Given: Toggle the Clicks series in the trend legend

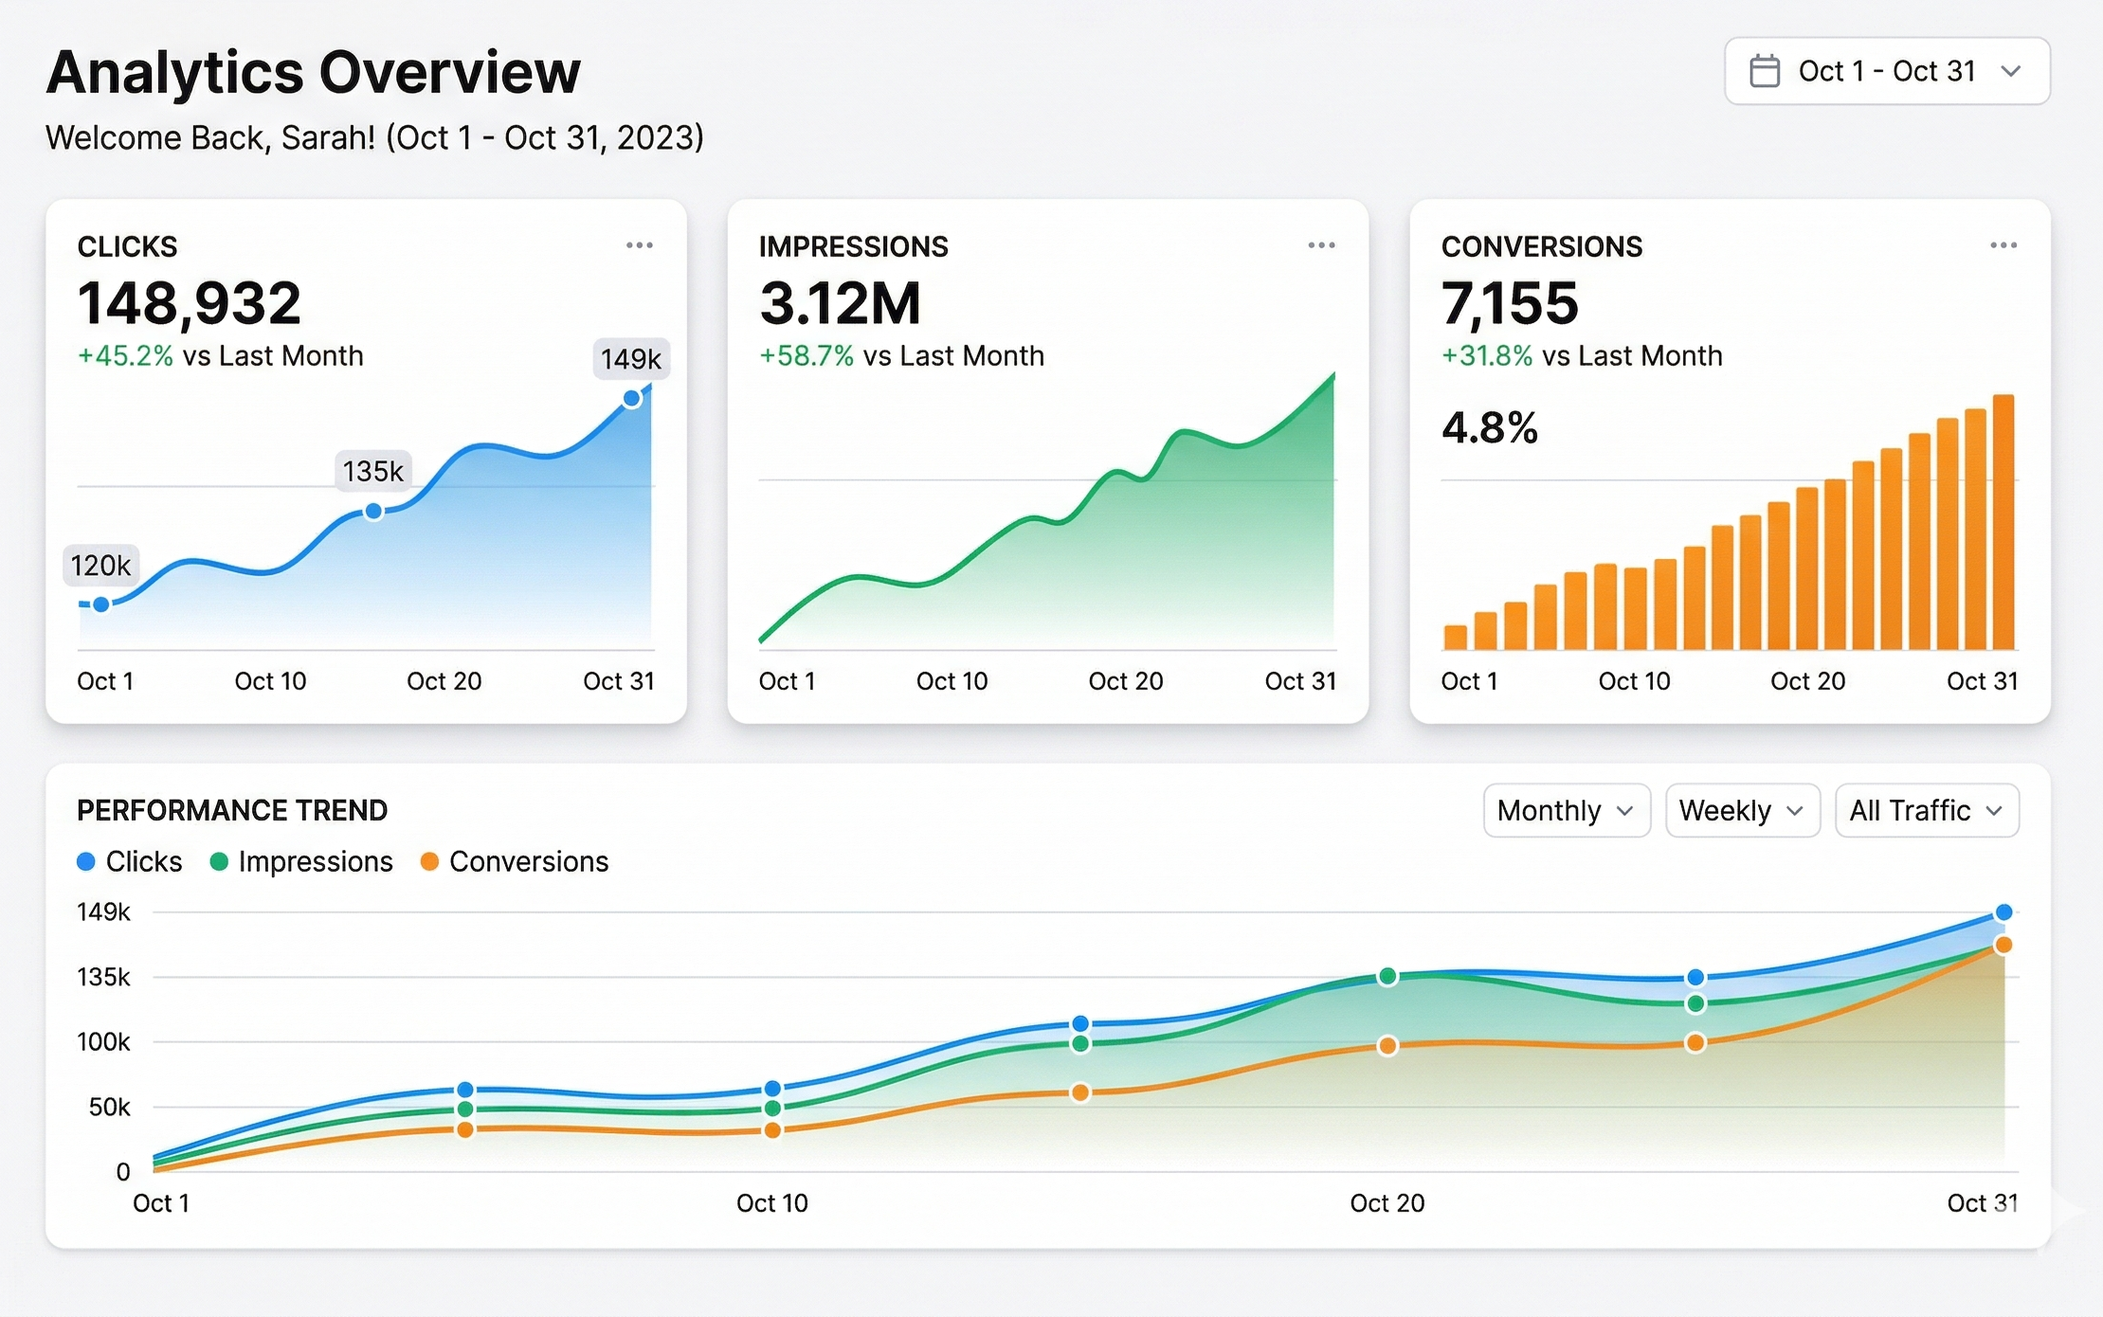Looking at the screenshot, I should pyautogui.click(x=145, y=861).
